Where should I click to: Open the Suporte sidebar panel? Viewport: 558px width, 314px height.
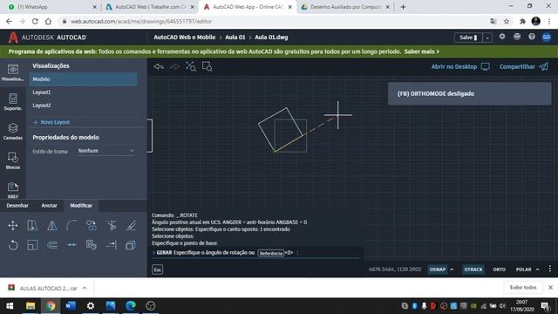pos(13,102)
